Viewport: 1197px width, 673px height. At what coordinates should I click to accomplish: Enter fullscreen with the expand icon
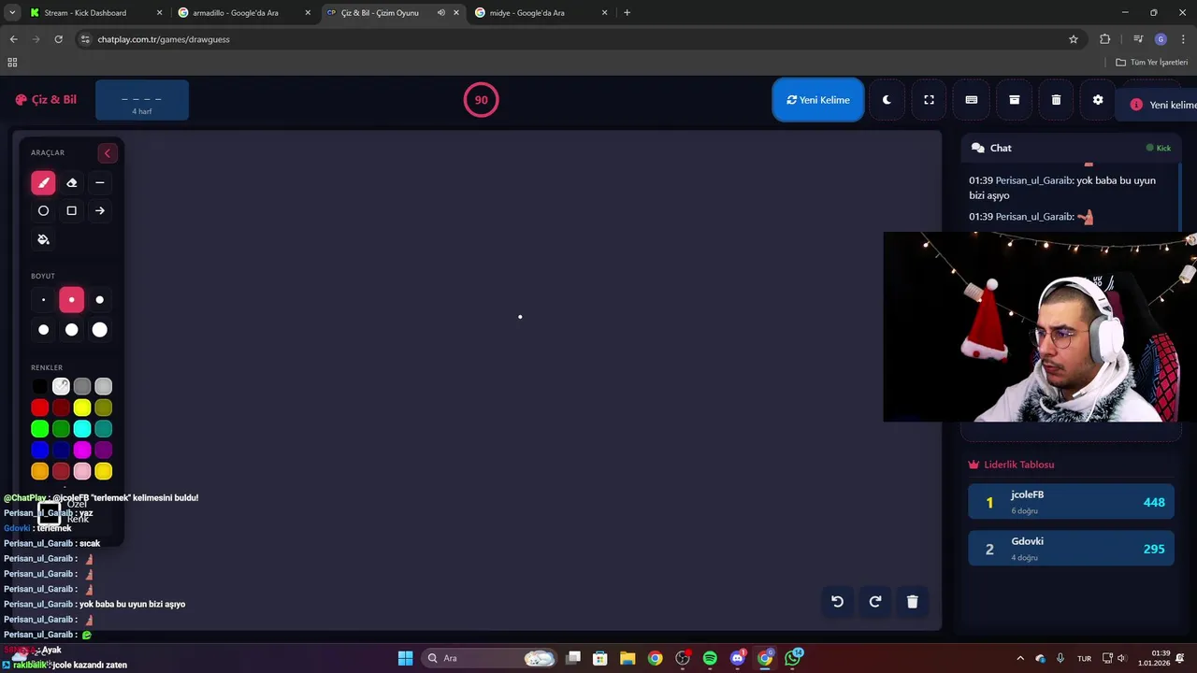[x=929, y=100]
